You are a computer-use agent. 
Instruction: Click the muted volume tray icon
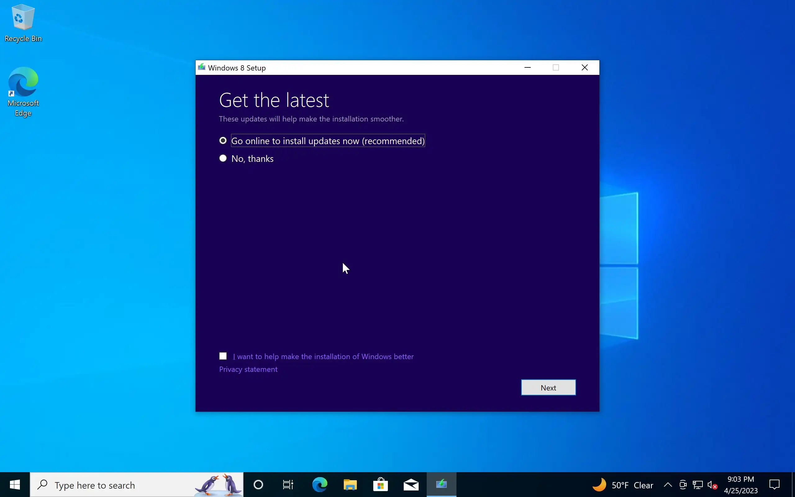tap(712, 485)
